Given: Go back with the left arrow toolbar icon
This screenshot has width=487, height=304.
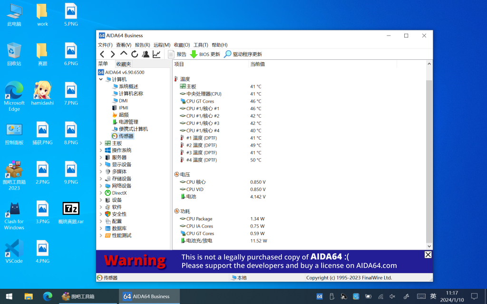Looking at the screenshot, I should click(x=102, y=54).
